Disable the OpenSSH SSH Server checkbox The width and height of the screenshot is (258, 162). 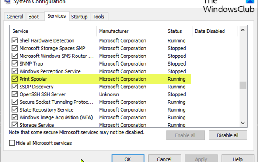pyautogui.click(x=15, y=95)
